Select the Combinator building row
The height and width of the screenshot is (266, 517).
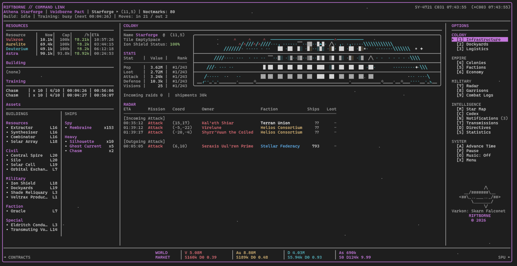coord(31,136)
